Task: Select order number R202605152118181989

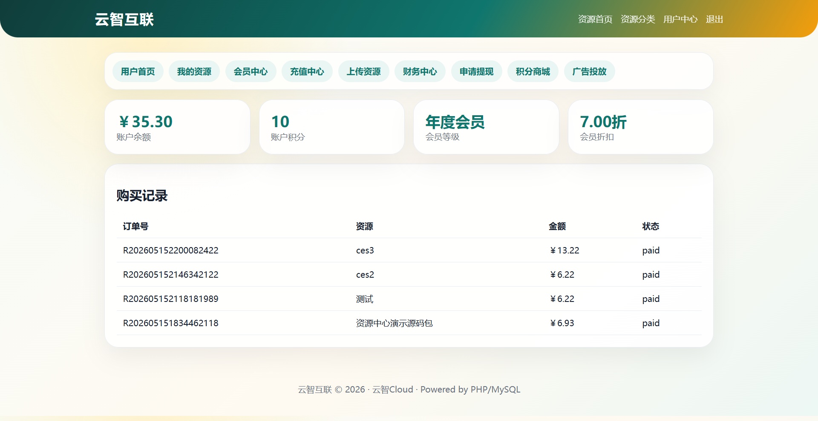Action: 170,299
